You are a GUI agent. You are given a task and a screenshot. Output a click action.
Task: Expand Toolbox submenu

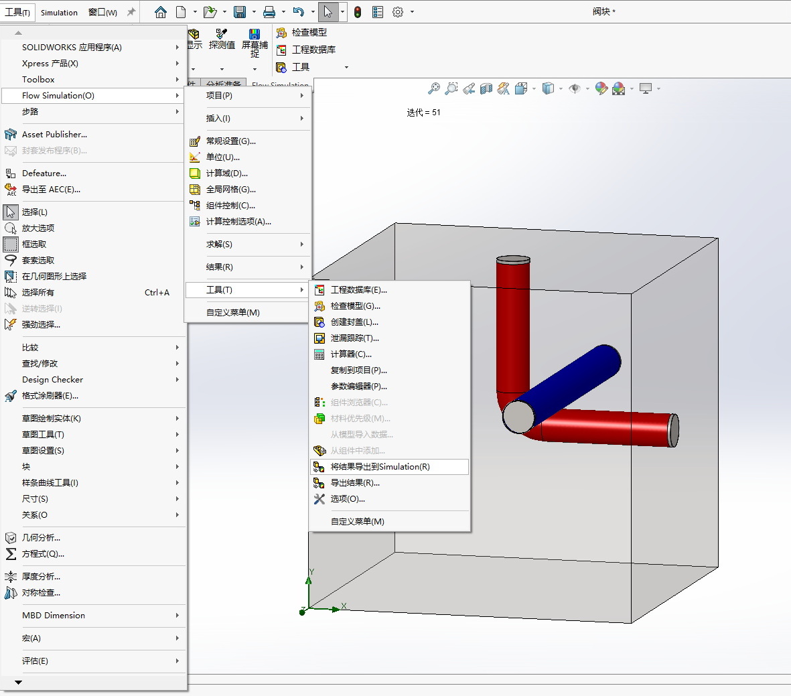[x=93, y=80]
